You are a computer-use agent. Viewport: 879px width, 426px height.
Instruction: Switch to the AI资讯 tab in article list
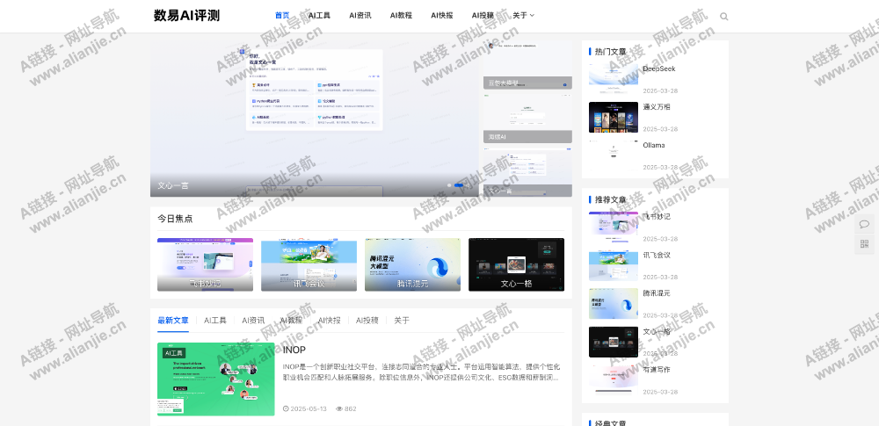pos(253,321)
